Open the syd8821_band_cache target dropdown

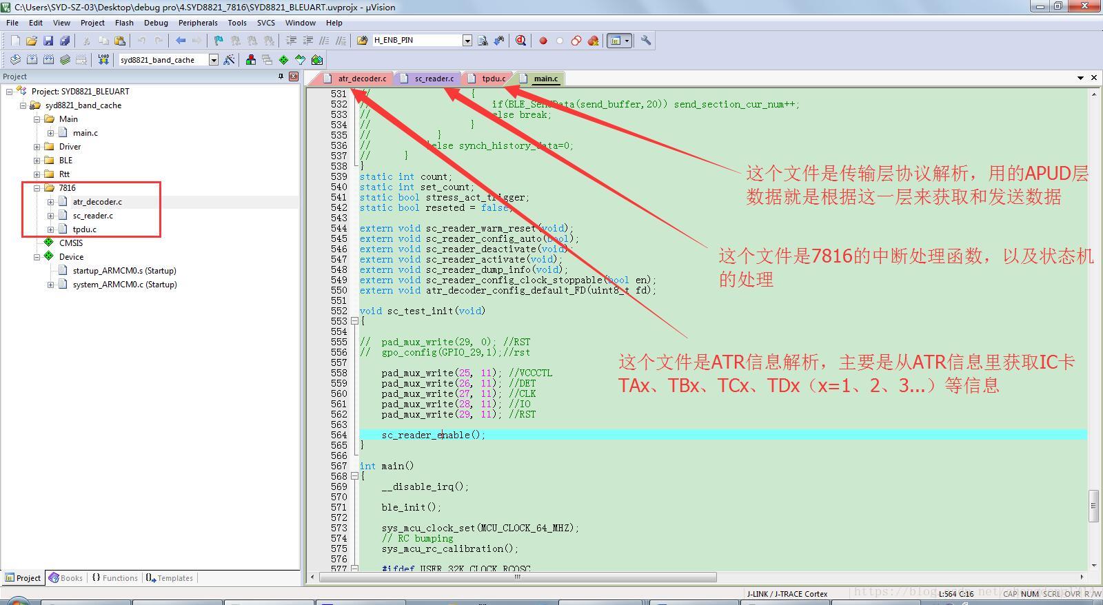click(214, 60)
